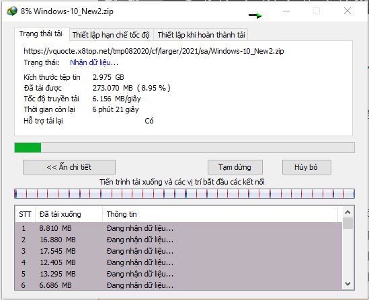Screen dimensions: 369x300
Task: Click the green arrow icon in title bar
Action: pyautogui.click(x=255, y=15)
